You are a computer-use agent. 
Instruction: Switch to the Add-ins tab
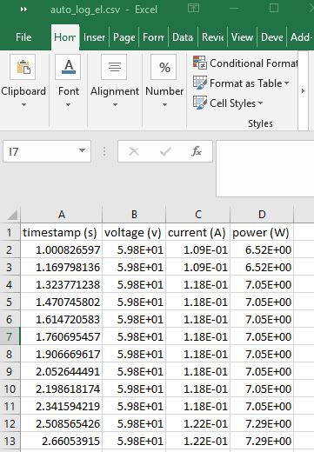301,37
